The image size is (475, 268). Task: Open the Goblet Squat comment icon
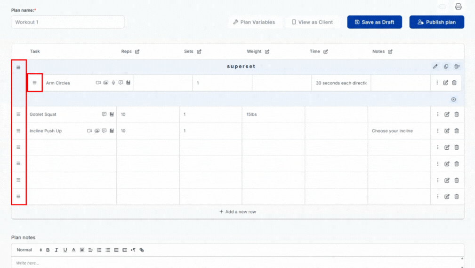click(x=104, y=114)
